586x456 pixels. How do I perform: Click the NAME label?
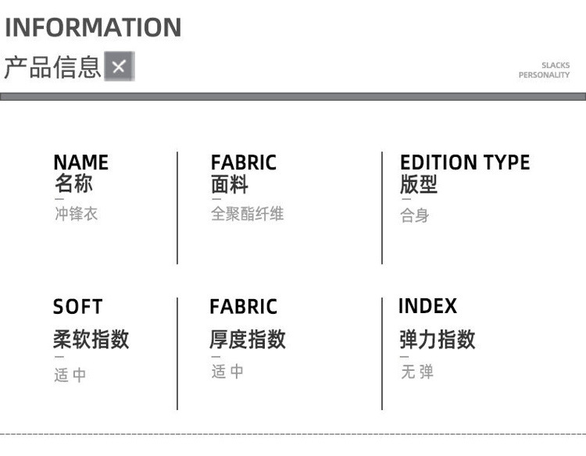80,162
